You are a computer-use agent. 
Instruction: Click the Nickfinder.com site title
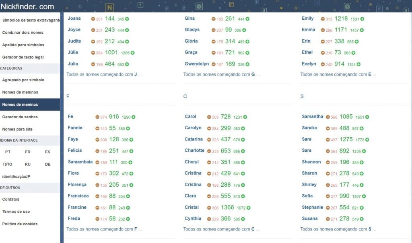28,6
